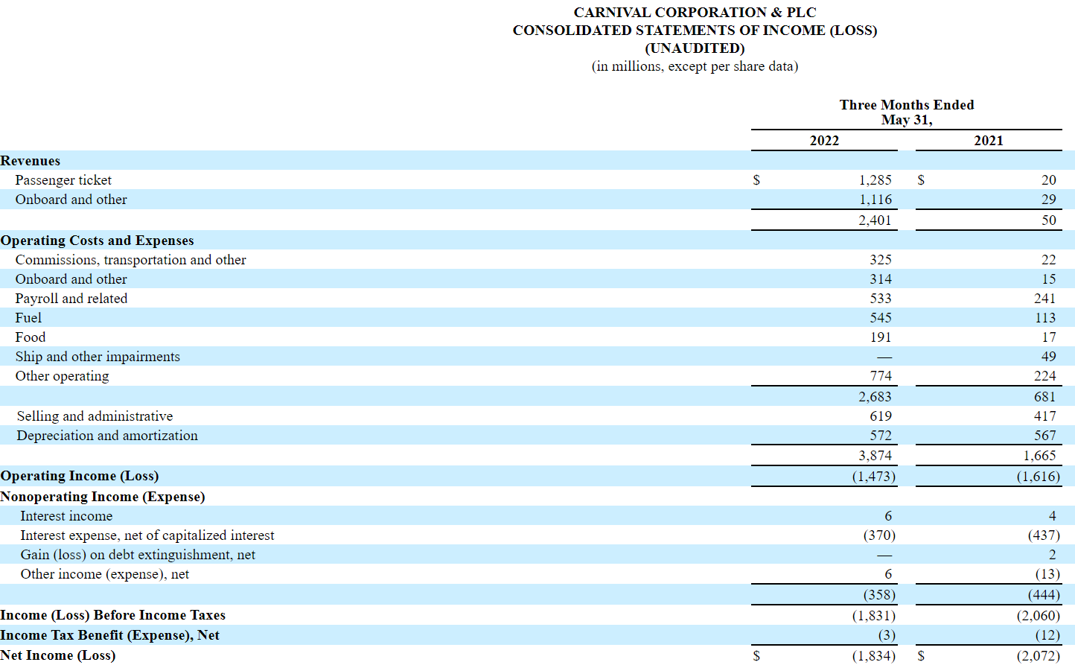Image resolution: width=1075 pixels, height=665 pixels.
Task: Click the 681 subtotal in 2021
Action: [x=1045, y=397]
